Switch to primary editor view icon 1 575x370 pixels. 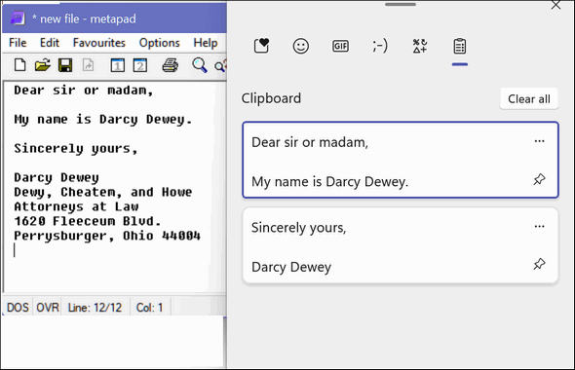coord(118,65)
